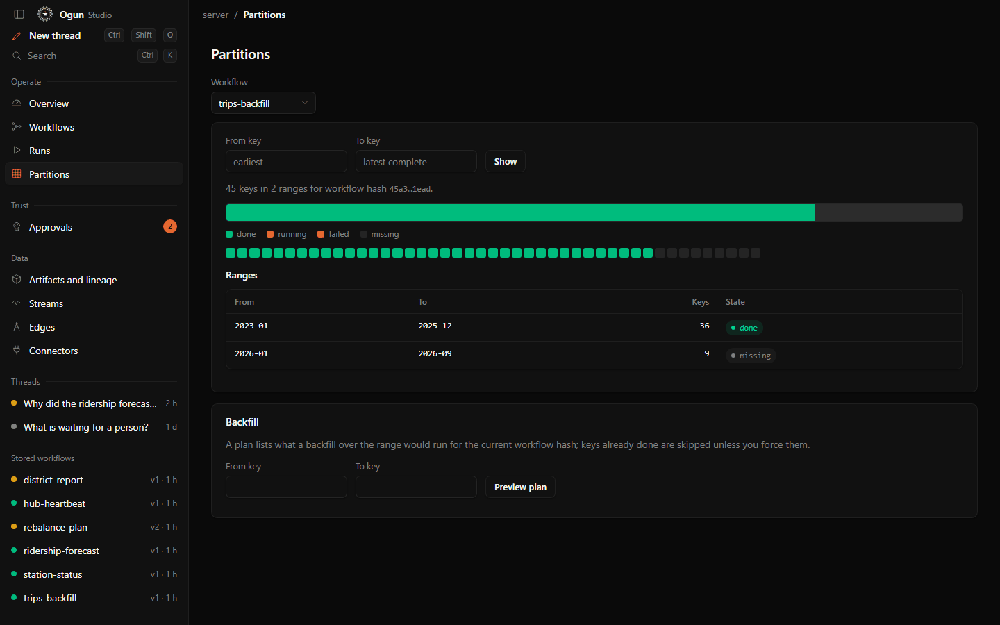Focus the latest complete To key field

tap(416, 162)
